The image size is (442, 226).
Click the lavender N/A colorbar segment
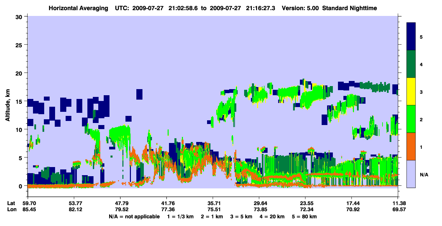tap(411, 173)
